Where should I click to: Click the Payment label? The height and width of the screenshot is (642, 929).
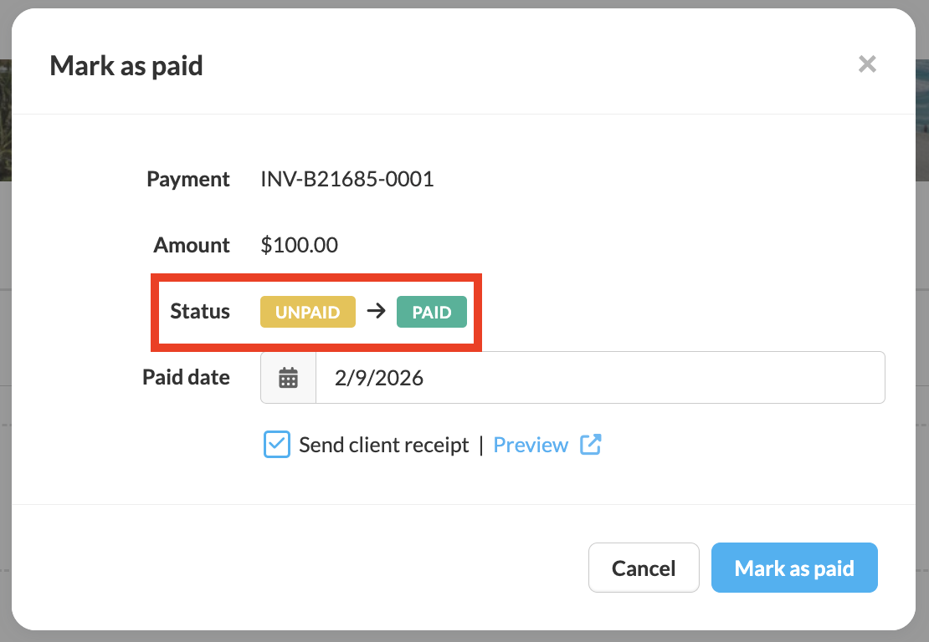tap(187, 179)
